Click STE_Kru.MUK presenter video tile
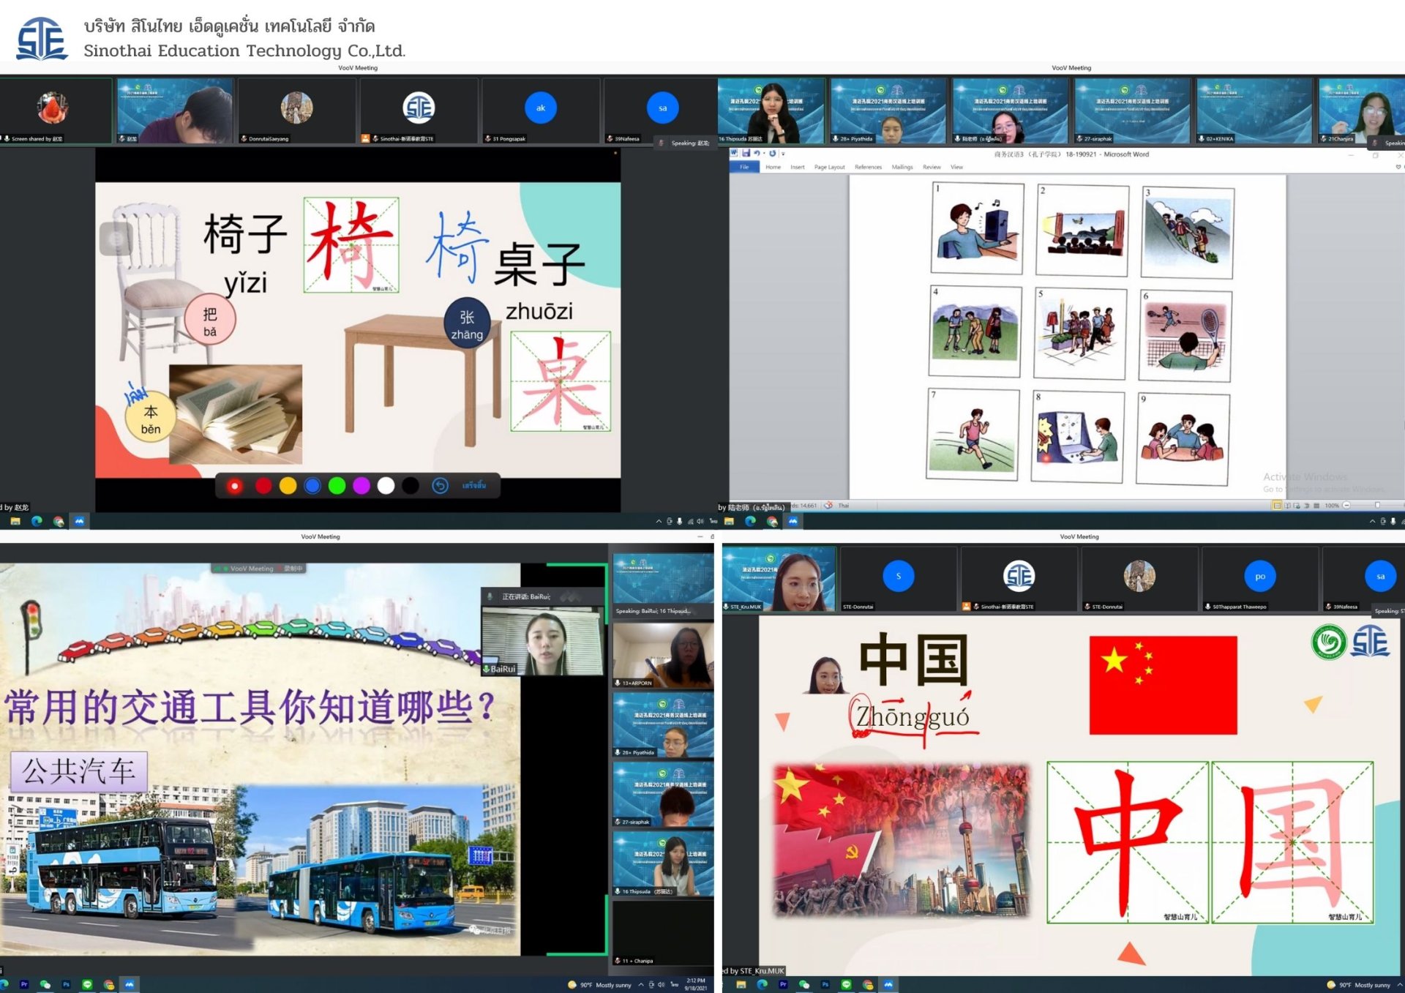1405x993 pixels. pyautogui.click(x=779, y=579)
